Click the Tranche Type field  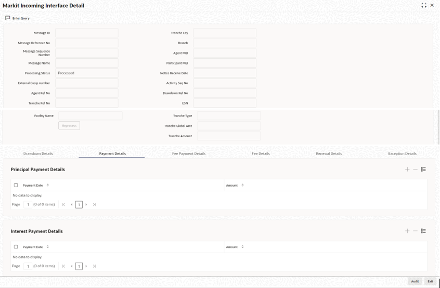(x=229, y=115)
